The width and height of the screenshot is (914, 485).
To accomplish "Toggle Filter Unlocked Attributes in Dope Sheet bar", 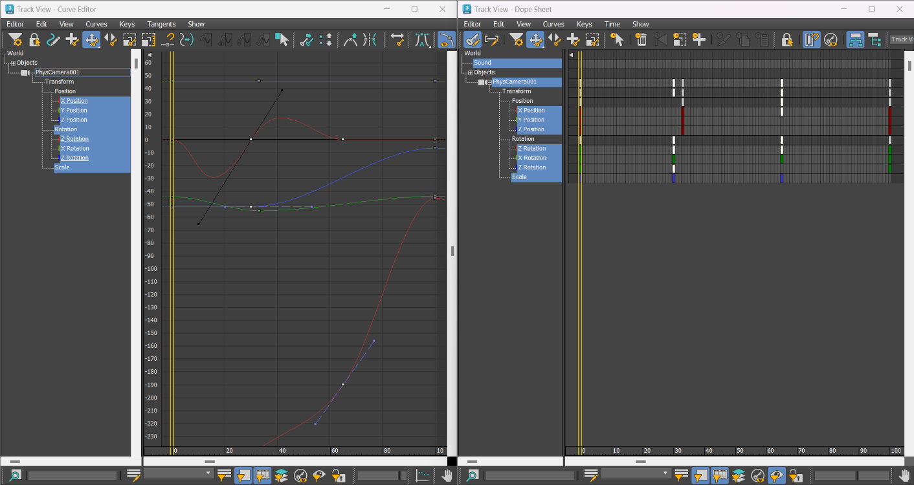I will [x=796, y=475].
